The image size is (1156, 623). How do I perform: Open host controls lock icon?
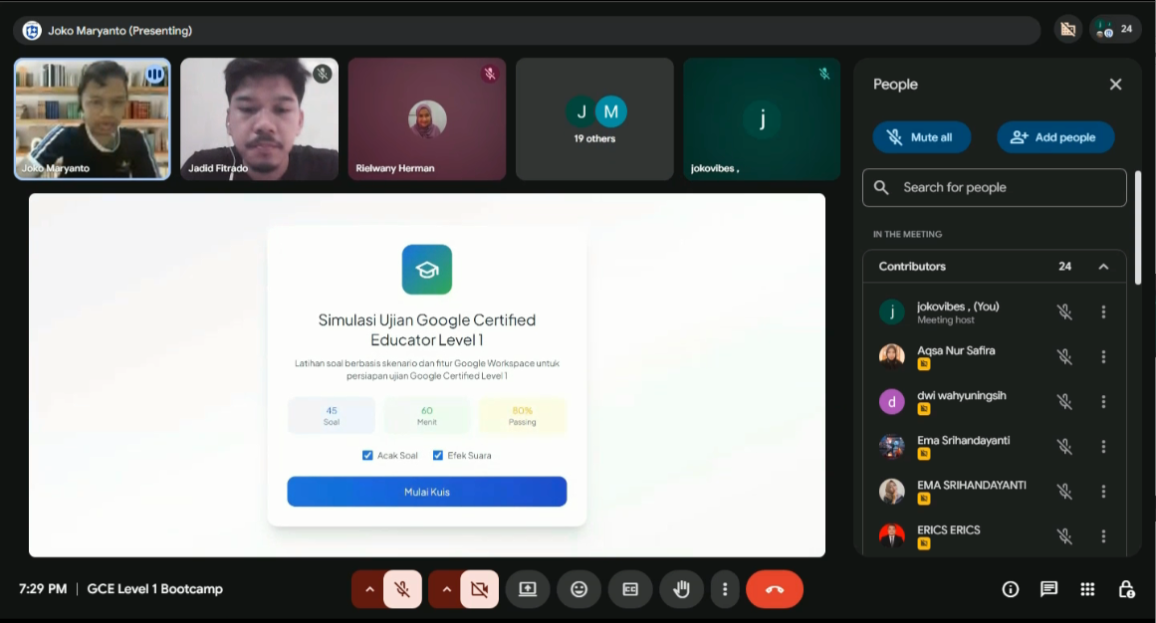coord(1126,589)
